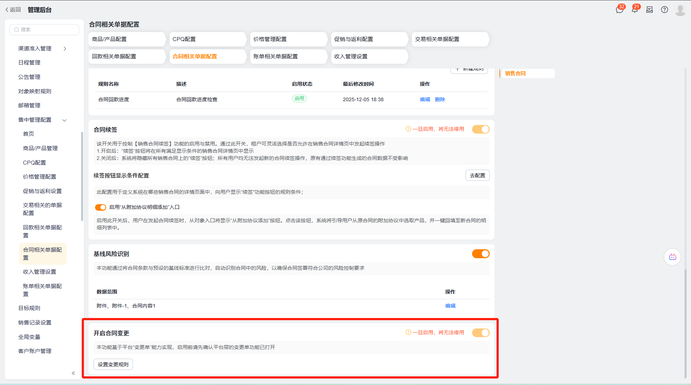Toggle the 开启合同变更 switch
This screenshot has height=385, width=691.
point(481,333)
